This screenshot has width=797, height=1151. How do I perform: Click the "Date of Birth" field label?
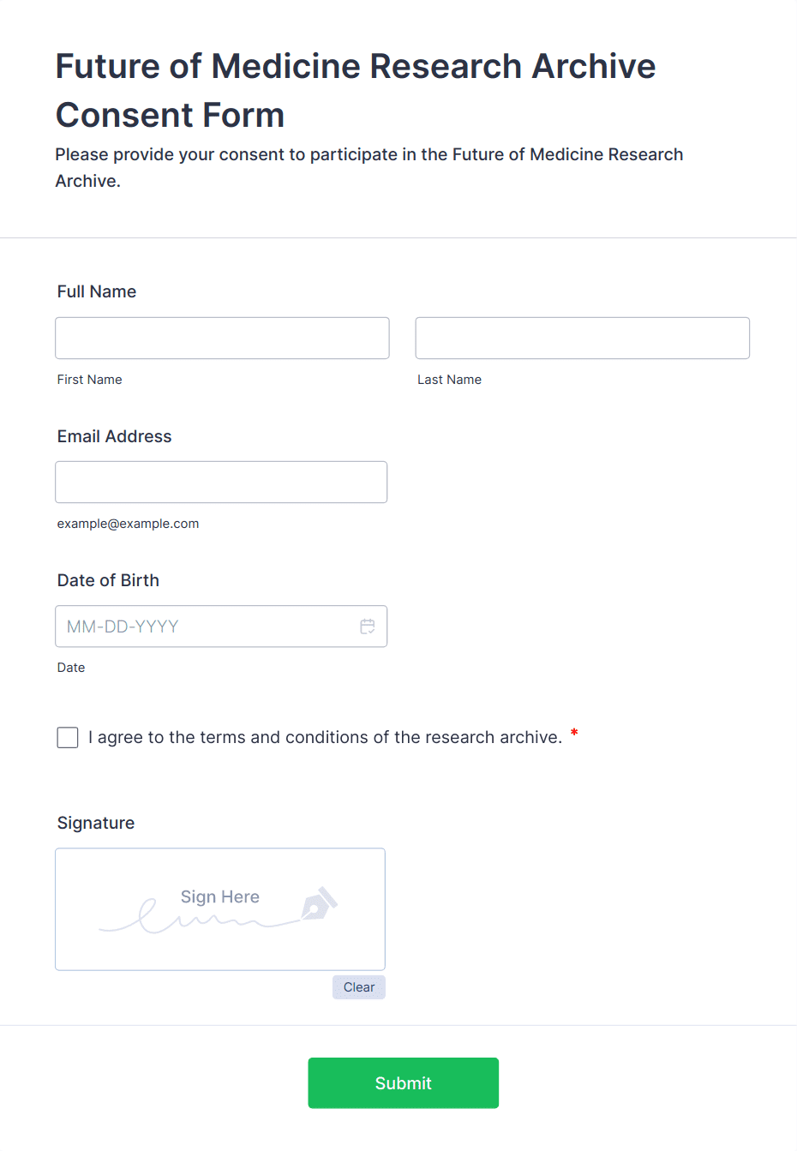coord(108,580)
